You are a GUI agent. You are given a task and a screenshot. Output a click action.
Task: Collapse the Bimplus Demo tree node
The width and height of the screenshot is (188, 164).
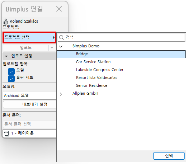pyautogui.click(x=61, y=46)
